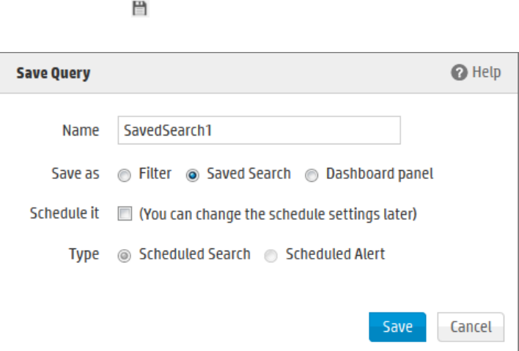This screenshot has height=351, width=519.
Task: Click the schedule settings hint text
Action: coord(279,215)
